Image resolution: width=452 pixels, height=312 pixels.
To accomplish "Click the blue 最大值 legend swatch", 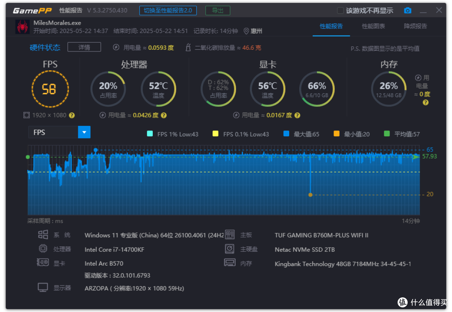I will point(286,133).
